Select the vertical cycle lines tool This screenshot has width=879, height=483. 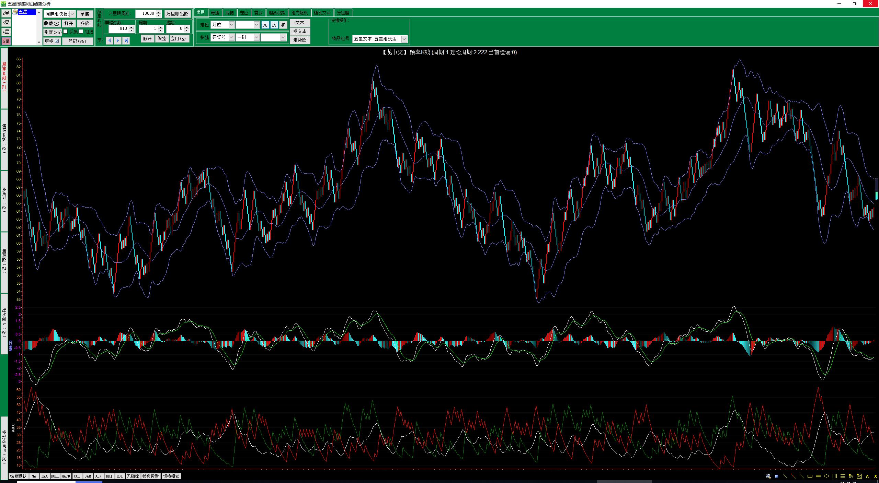[x=835, y=476]
